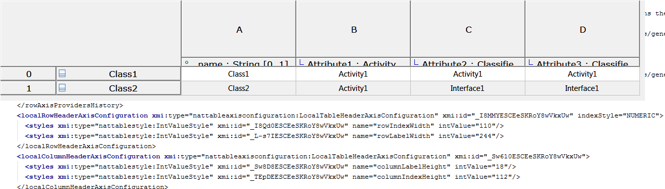
Task: Select Interface1 cell in column C
Action: coord(468,88)
